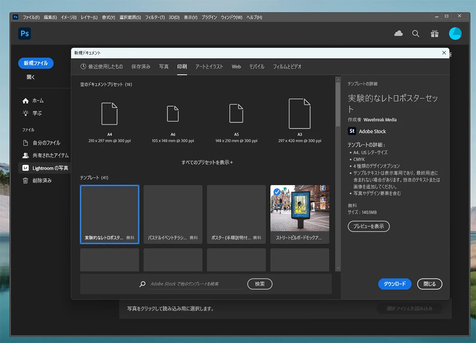This screenshot has width=476, height=343.
Task: Switch to the 最近使用したもの tab
Action: click(102, 67)
